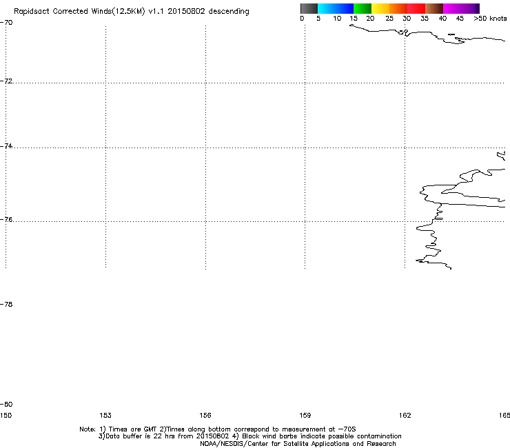
Task: Click the latitude label -78
Action: pyautogui.click(x=6, y=304)
